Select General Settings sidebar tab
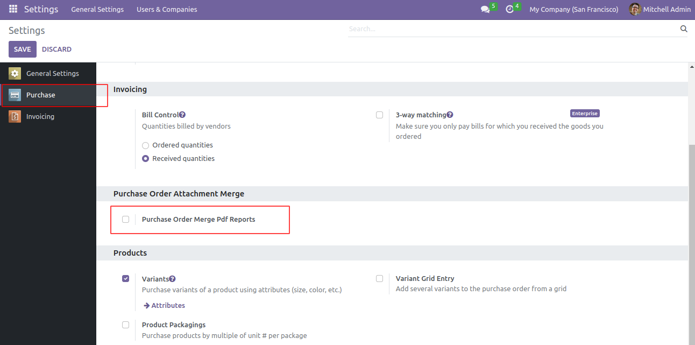The height and width of the screenshot is (345, 695). point(48,73)
